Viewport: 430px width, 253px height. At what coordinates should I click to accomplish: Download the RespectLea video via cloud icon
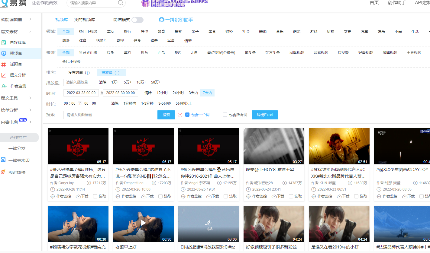pos(144,196)
